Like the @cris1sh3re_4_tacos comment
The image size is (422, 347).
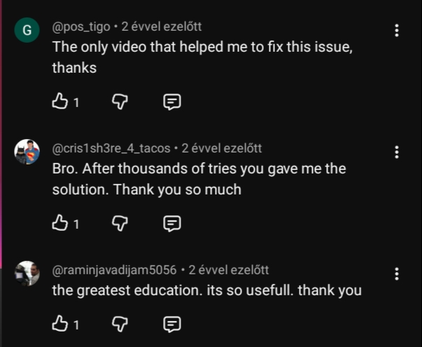pyautogui.click(x=59, y=223)
